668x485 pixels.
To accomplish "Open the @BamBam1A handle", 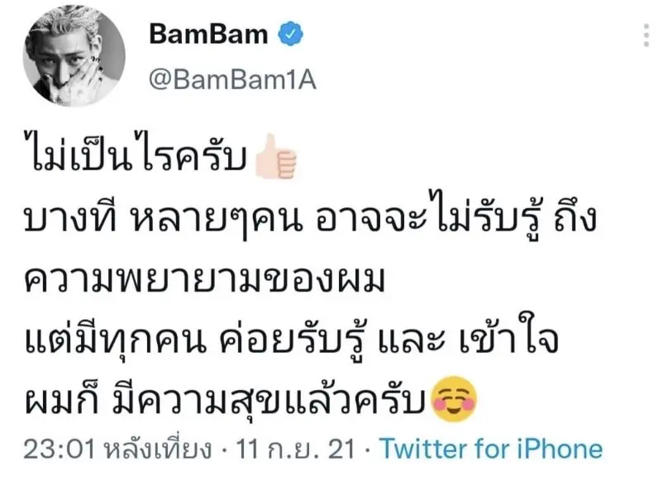I will click(x=232, y=79).
